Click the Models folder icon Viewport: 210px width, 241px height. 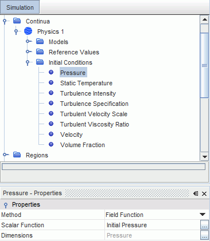40,41
